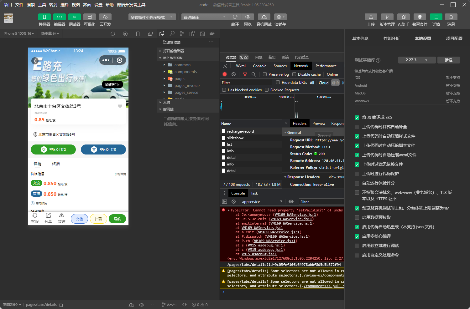Viewport: 470px width, 309px height.
Task: Open source control icon in editor sidebar
Action: [182, 33]
